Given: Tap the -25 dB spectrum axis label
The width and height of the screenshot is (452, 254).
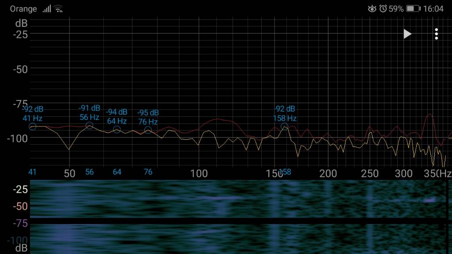Looking at the screenshot, I should click(x=20, y=34).
